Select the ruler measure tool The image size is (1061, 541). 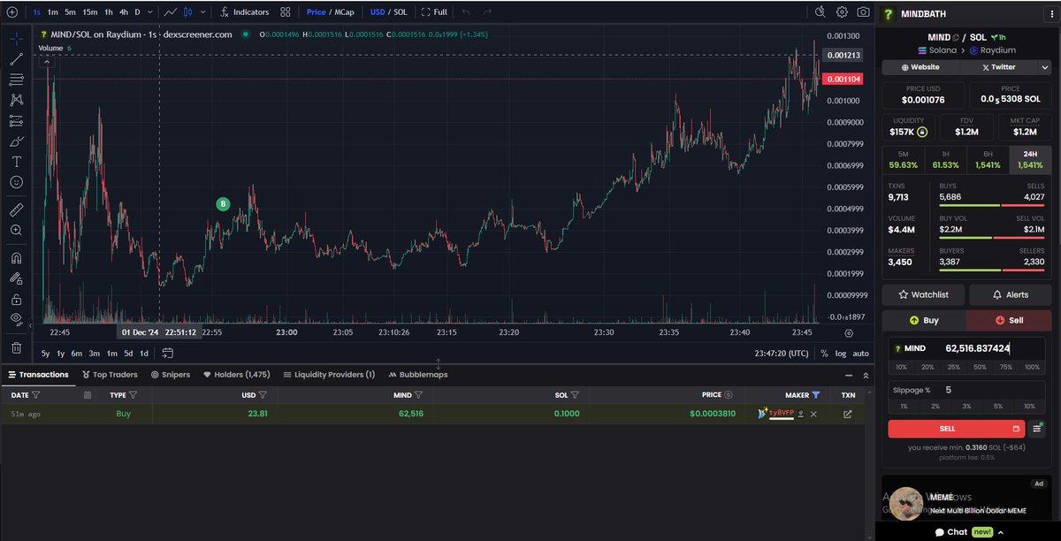pos(16,210)
